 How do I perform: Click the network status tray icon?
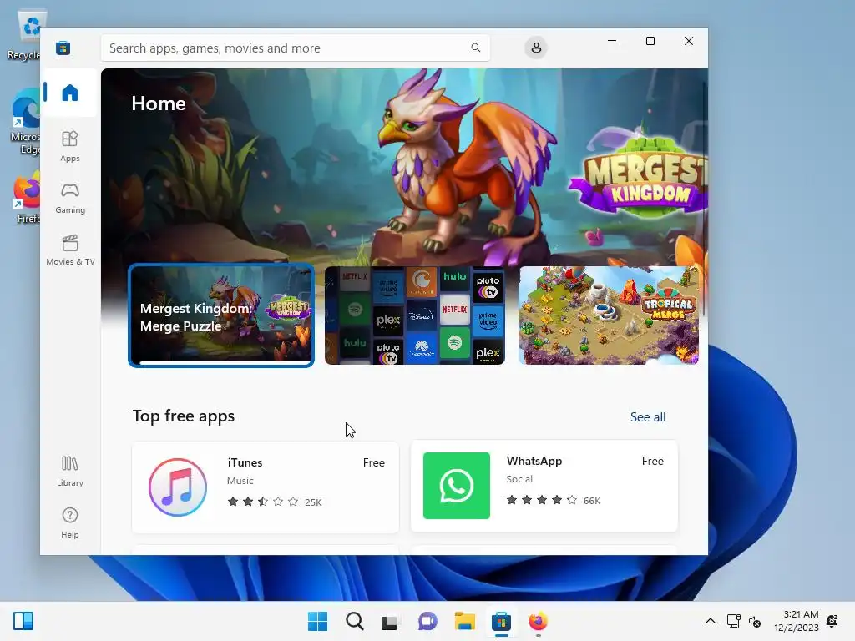733,621
